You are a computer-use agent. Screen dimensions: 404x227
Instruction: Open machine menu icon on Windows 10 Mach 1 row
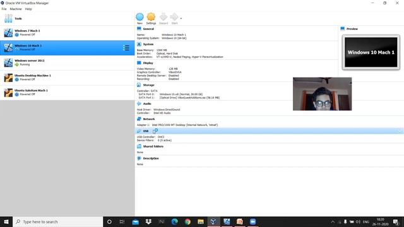click(126, 48)
